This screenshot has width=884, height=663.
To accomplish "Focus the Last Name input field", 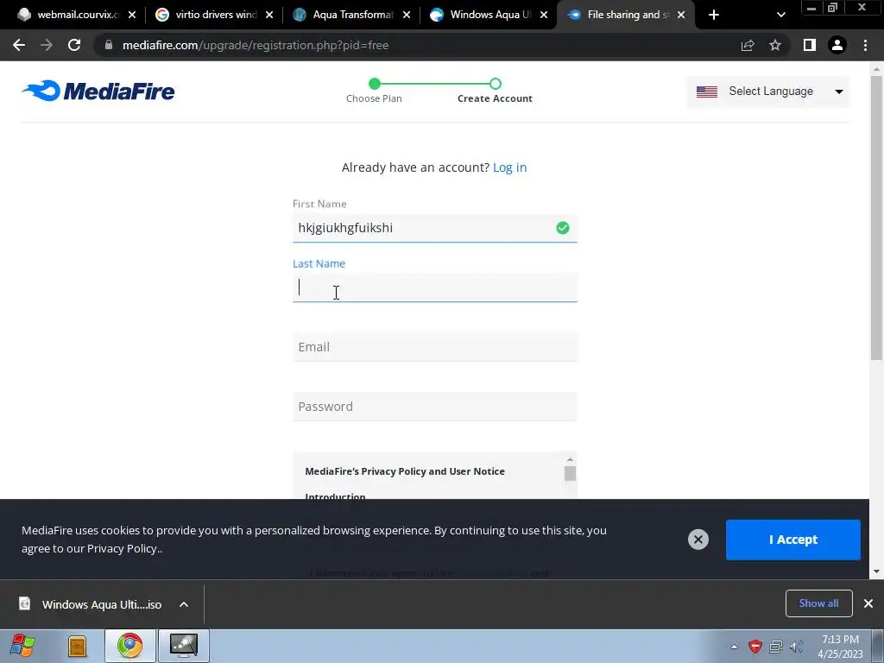I will pyautogui.click(x=435, y=287).
